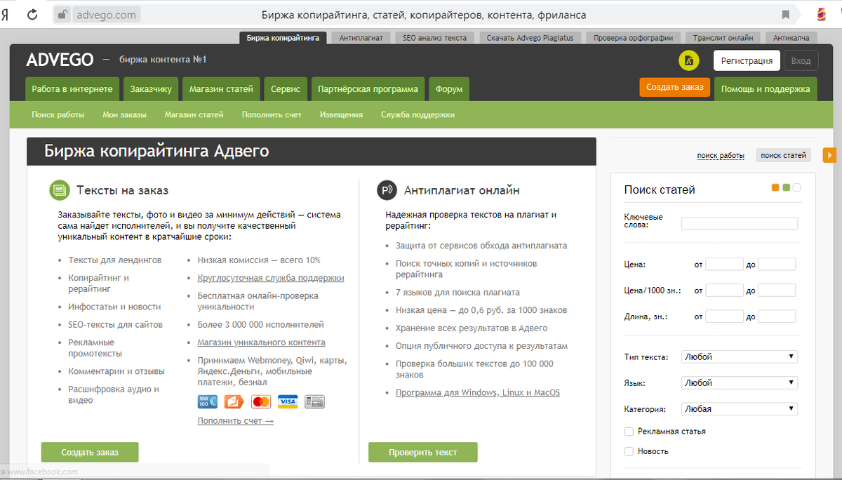Screen dimensions: 842x480
Task: Open the 'Пополнить счет' submenu link
Action: pos(272,114)
